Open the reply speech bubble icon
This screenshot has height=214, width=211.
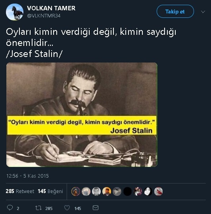[10, 208]
